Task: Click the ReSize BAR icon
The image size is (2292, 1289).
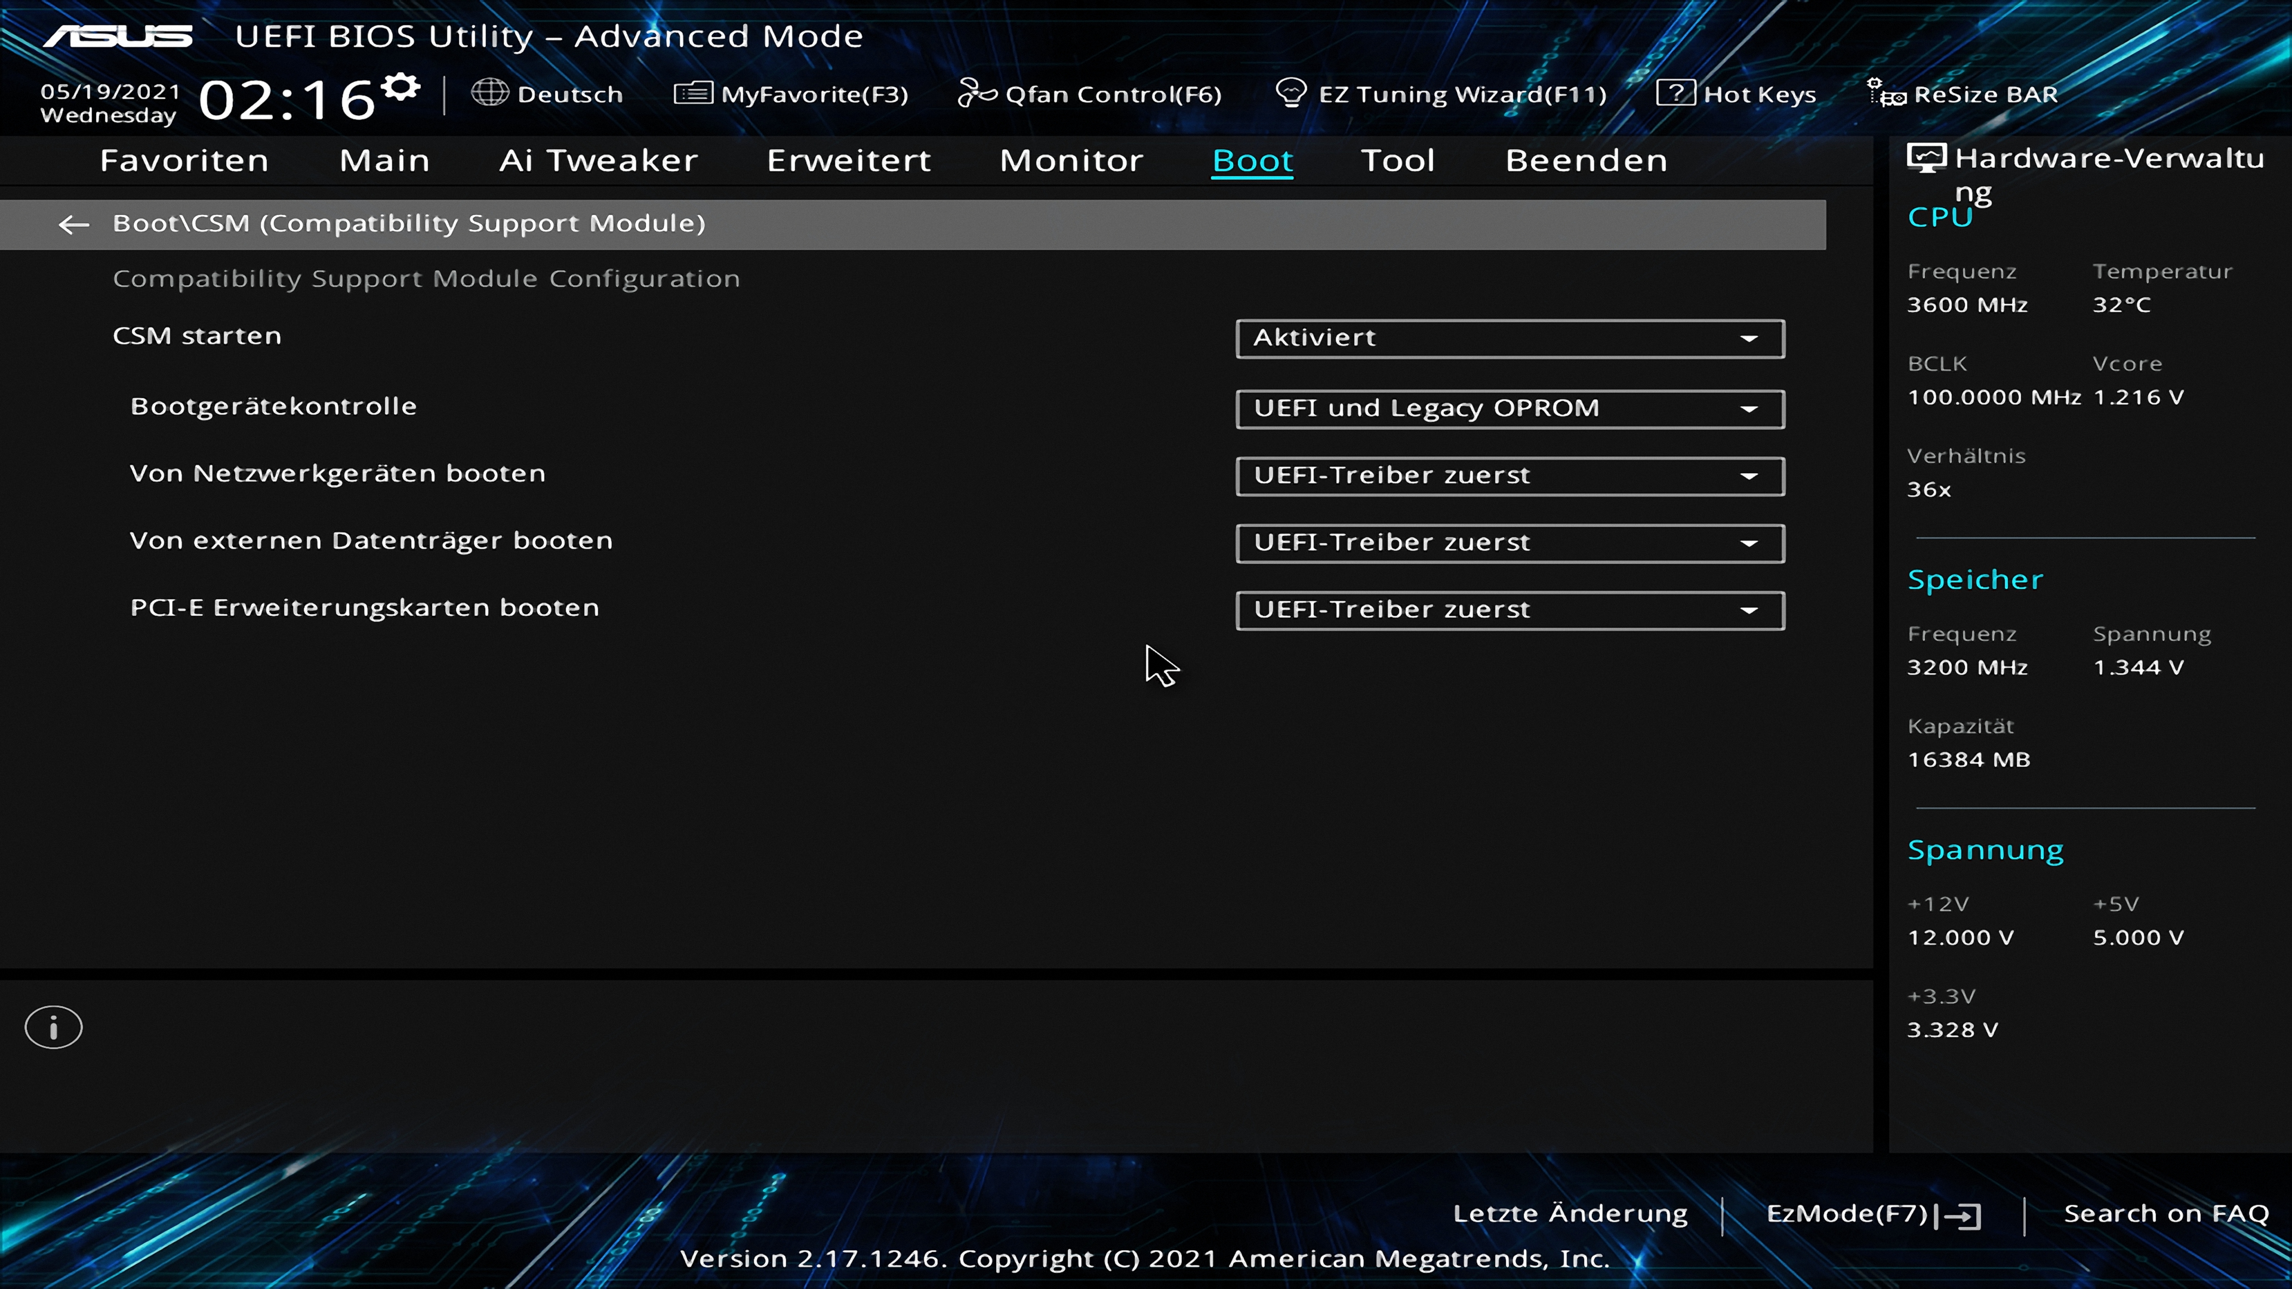Action: tap(1886, 92)
